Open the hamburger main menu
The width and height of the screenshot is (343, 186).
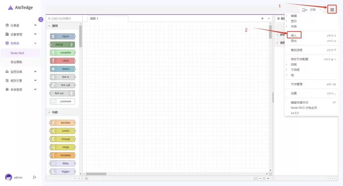coord(332,10)
